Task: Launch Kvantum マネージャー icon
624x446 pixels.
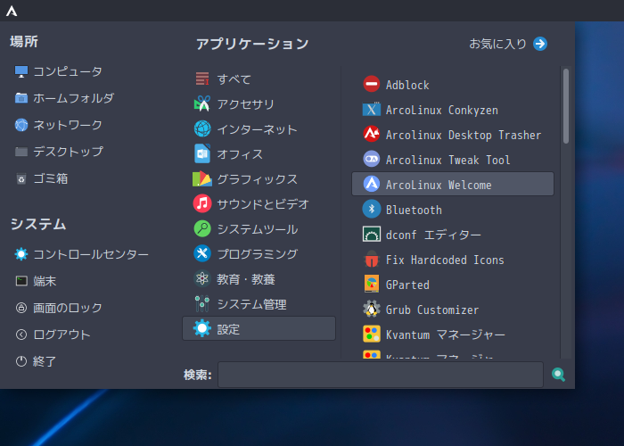Action: click(x=372, y=334)
